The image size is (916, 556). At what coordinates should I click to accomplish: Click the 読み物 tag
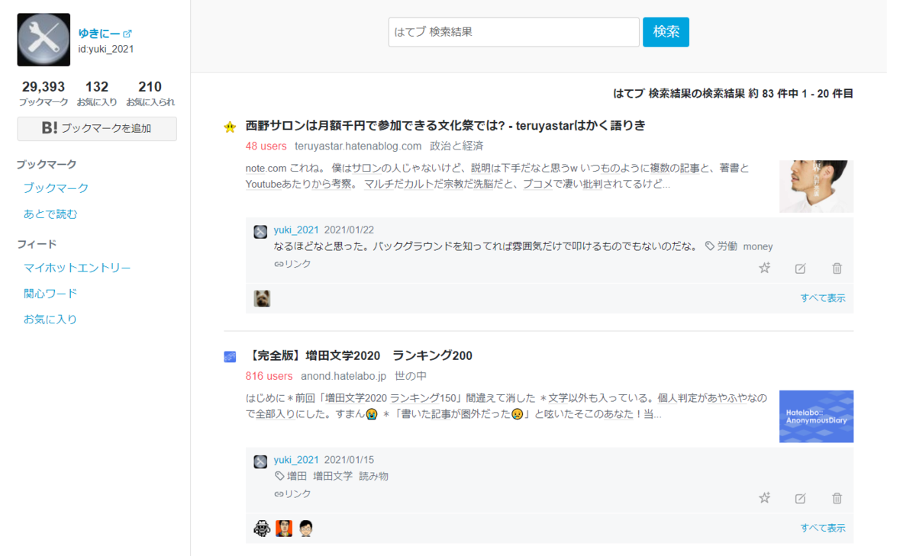click(x=374, y=476)
